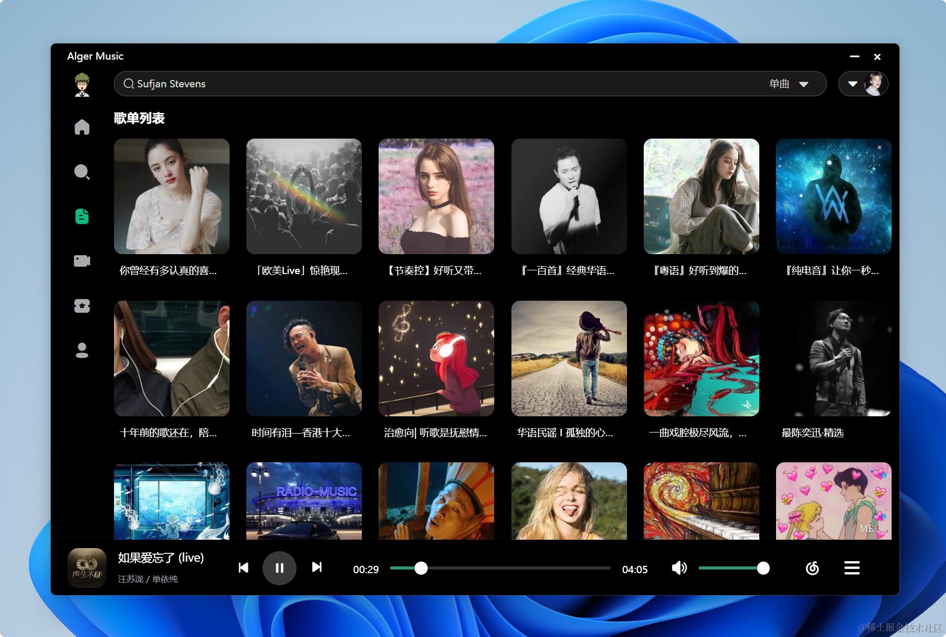Open playlist cover 华语民谣 I 孤独的心...
Screen dimensions: 946x637
pos(569,358)
